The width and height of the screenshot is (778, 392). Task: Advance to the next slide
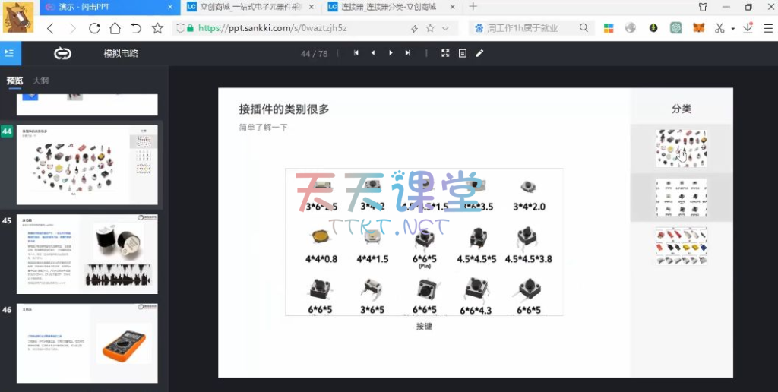391,53
